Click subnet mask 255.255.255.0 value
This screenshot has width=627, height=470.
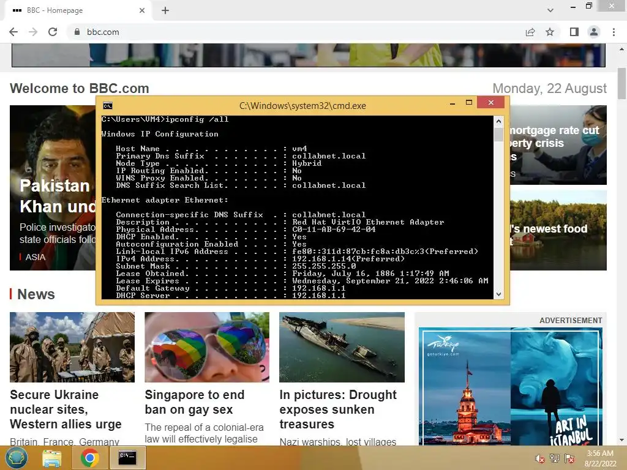click(324, 266)
